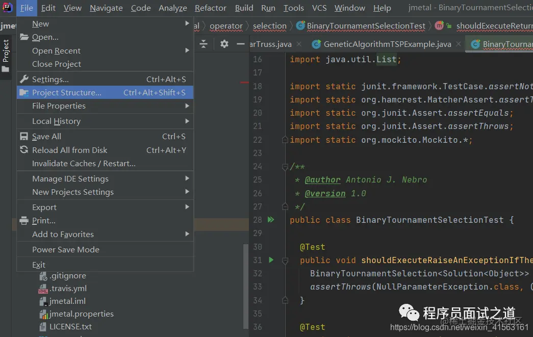533x337 pixels.
Task: Fold the imports block at line 22
Action: pos(285,140)
